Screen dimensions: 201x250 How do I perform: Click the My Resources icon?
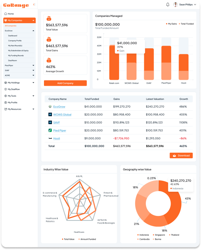click(x=6, y=109)
